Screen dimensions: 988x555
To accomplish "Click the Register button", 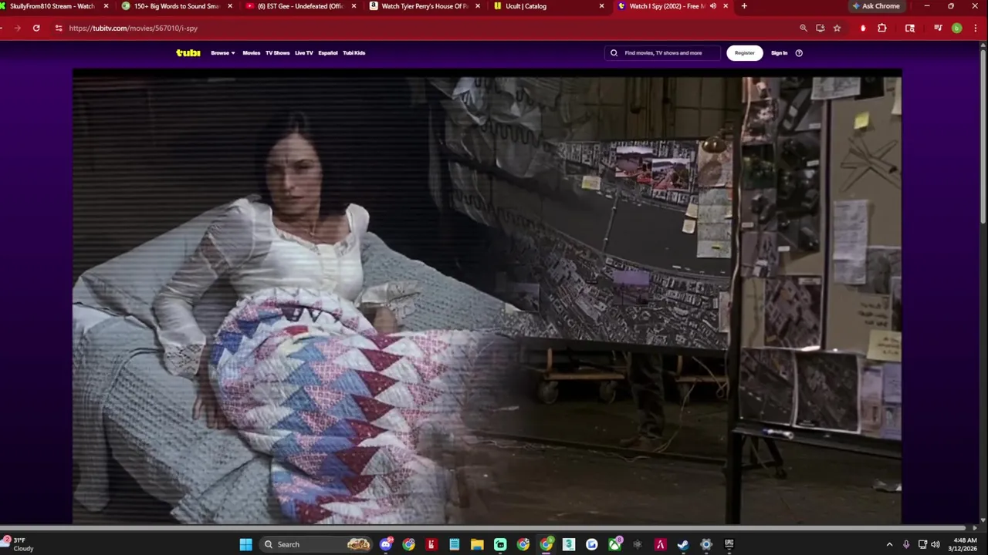I will click(744, 52).
